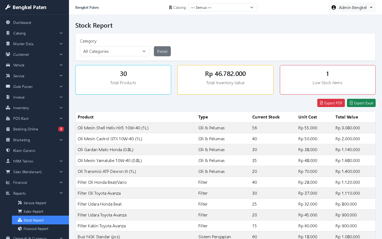Click the Financial Report pie chart icon
This screenshot has width=382, height=239.
tap(20, 229)
